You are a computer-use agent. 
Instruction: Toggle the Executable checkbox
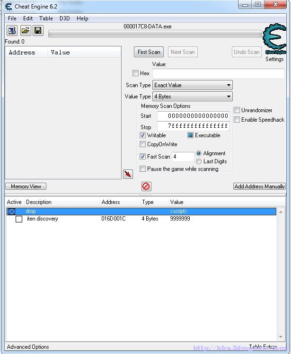[190, 135]
